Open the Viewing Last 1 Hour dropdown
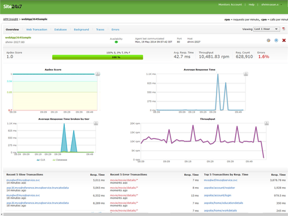Image resolution: width=288 pixels, height=216 pixels. click(266, 29)
